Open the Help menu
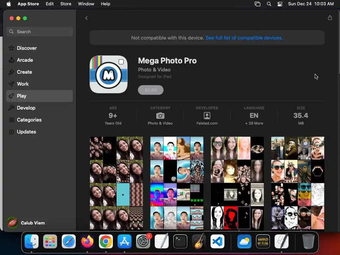 tap(105, 4)
